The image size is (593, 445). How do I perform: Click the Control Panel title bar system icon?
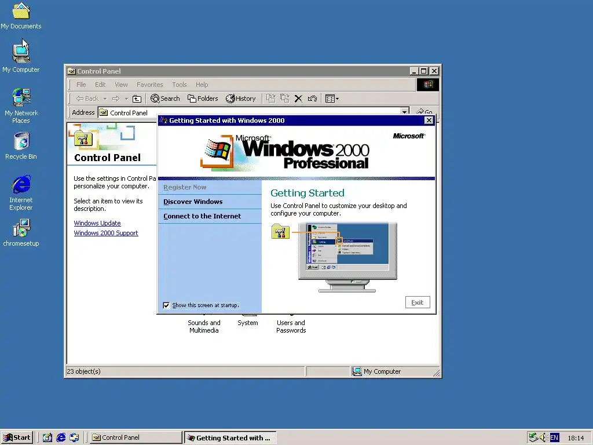click(71, 71)
